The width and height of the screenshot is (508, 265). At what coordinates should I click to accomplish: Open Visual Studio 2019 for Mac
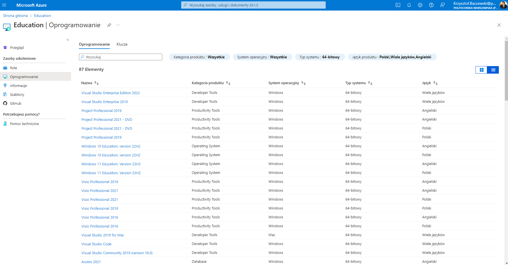point(103,235)
